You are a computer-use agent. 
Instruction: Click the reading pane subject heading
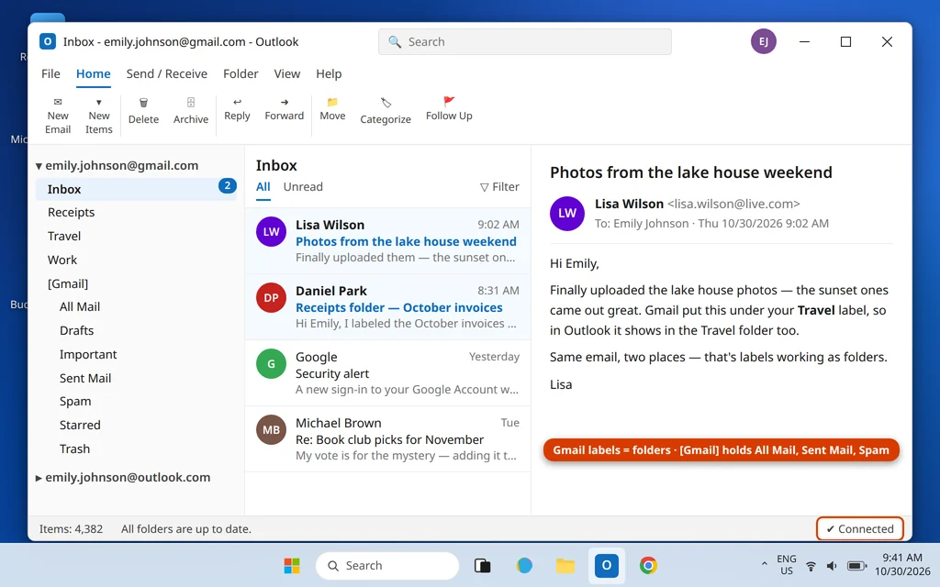691,172
